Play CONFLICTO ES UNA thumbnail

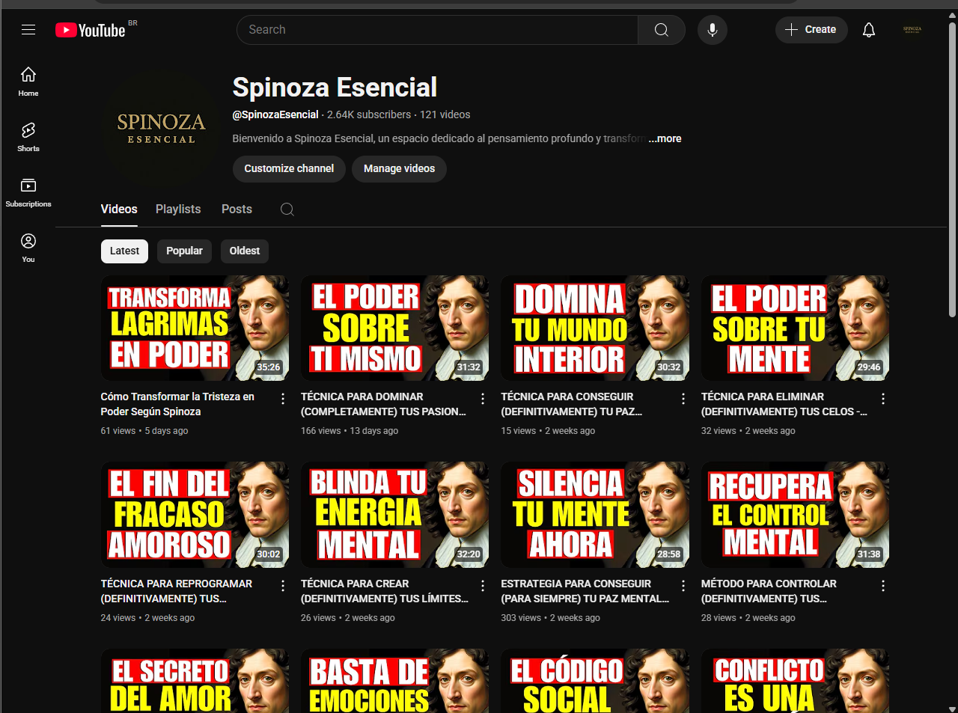796,681
